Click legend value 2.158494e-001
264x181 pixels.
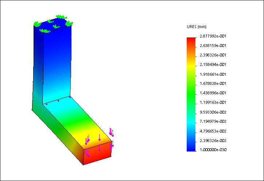point(213,64)
